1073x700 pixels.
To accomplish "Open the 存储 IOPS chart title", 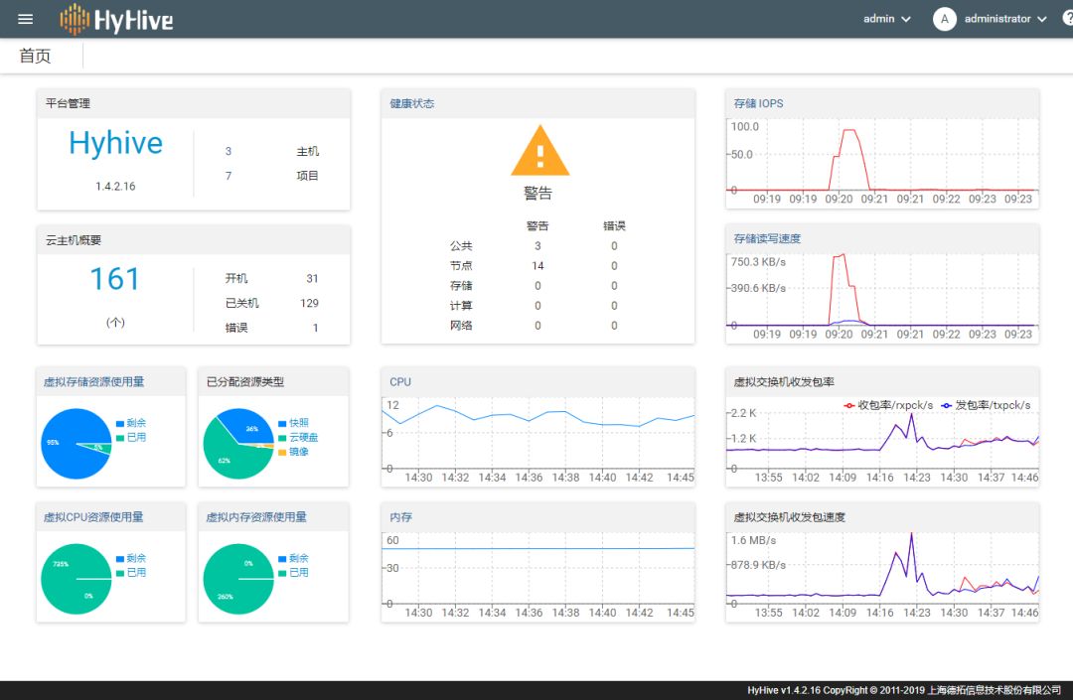I will click(x=758, y=103).
